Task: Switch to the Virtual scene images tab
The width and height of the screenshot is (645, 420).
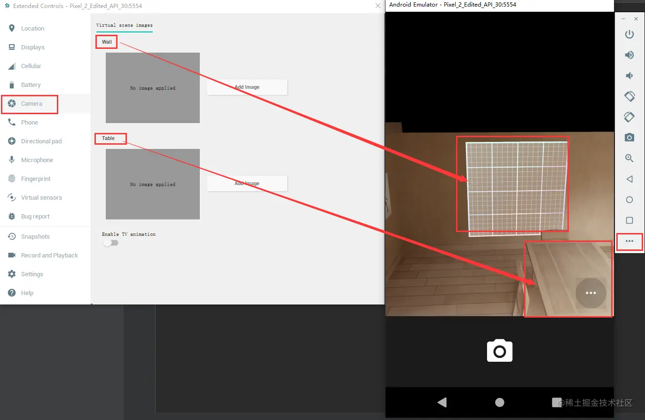Action: tap(124, 25)
